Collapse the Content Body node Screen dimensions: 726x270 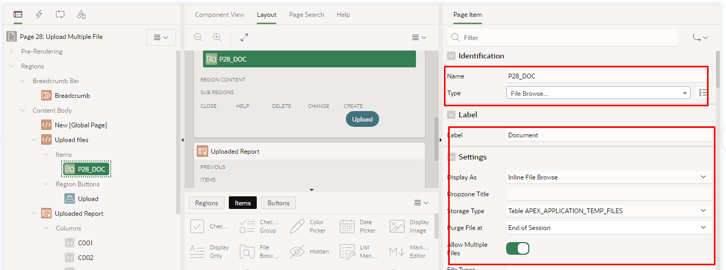pyautogui.click(x=23, y=111)
